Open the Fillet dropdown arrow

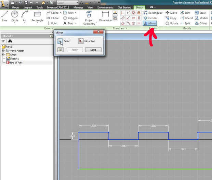76,13
